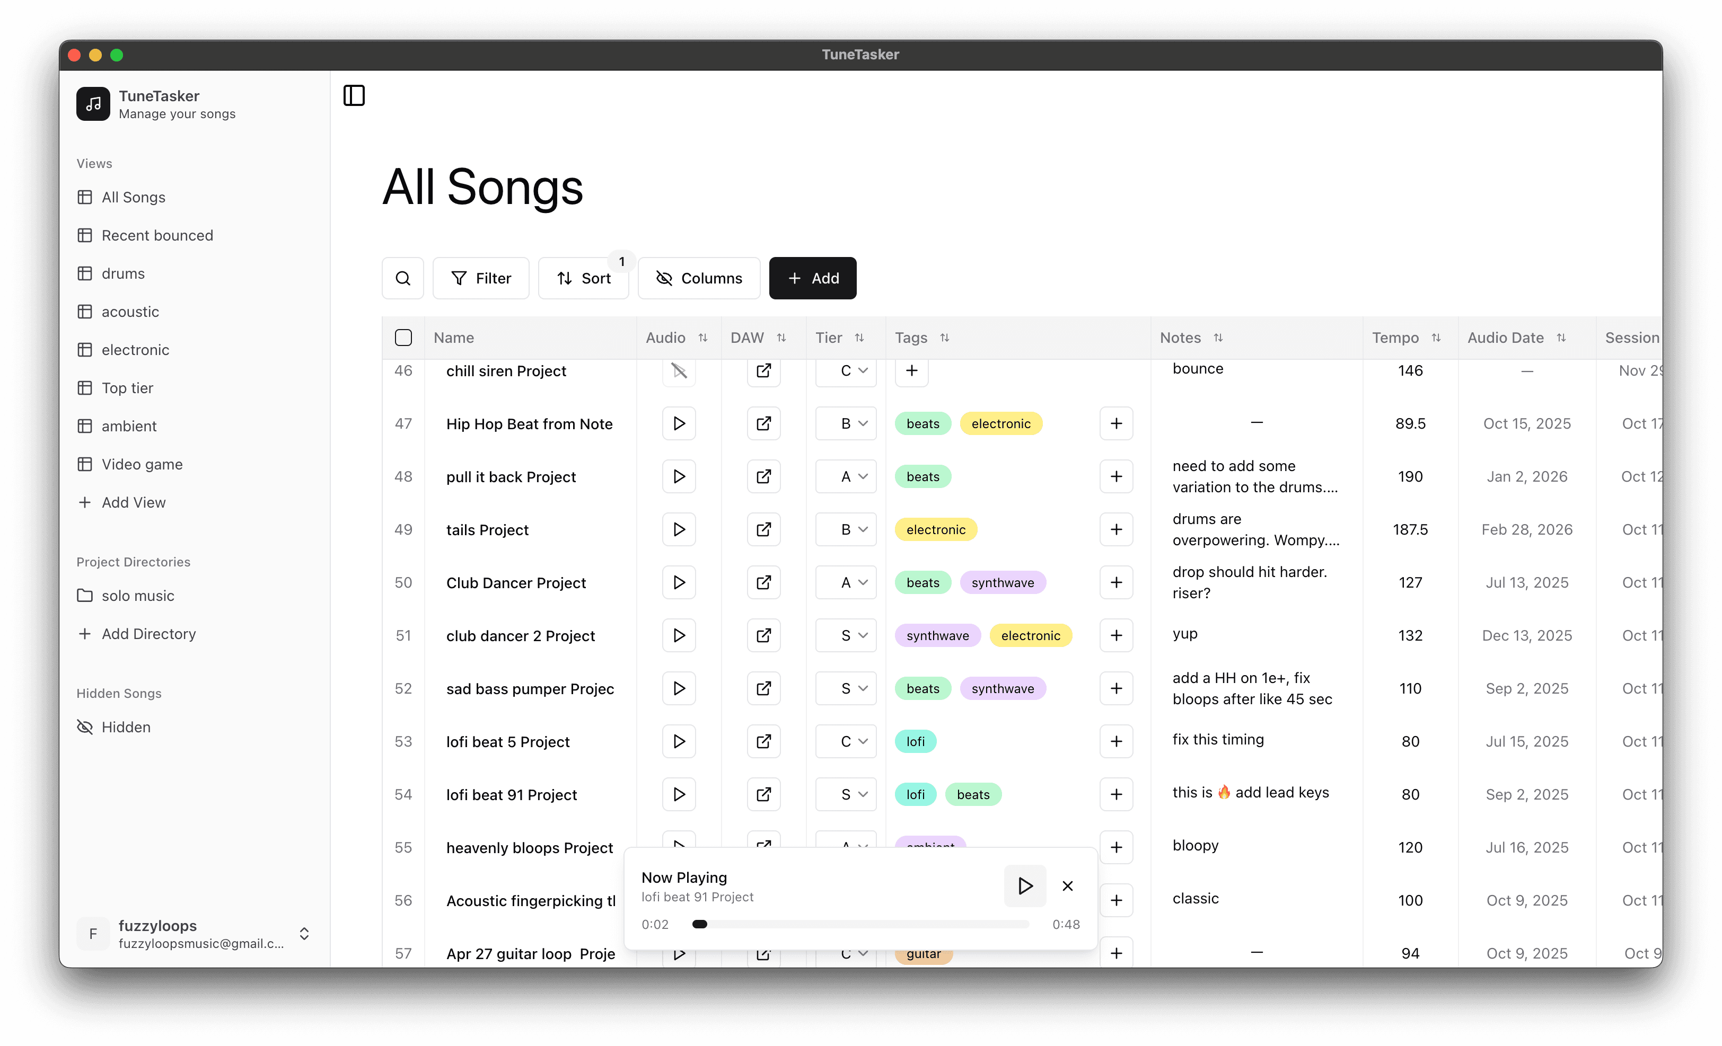This screenshot has width=1722, height=1046.
Task: Sort table by DAW column
Action: pyautogui.click(x=781, y=338)
